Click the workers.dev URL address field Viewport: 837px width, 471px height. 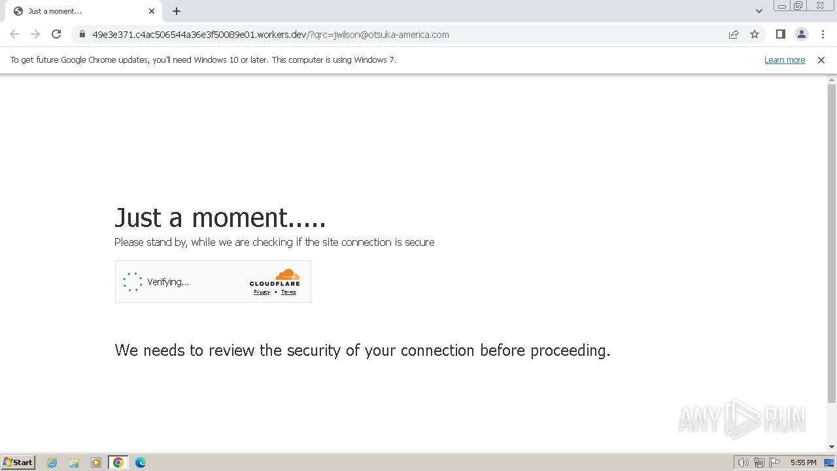point(405,35)
